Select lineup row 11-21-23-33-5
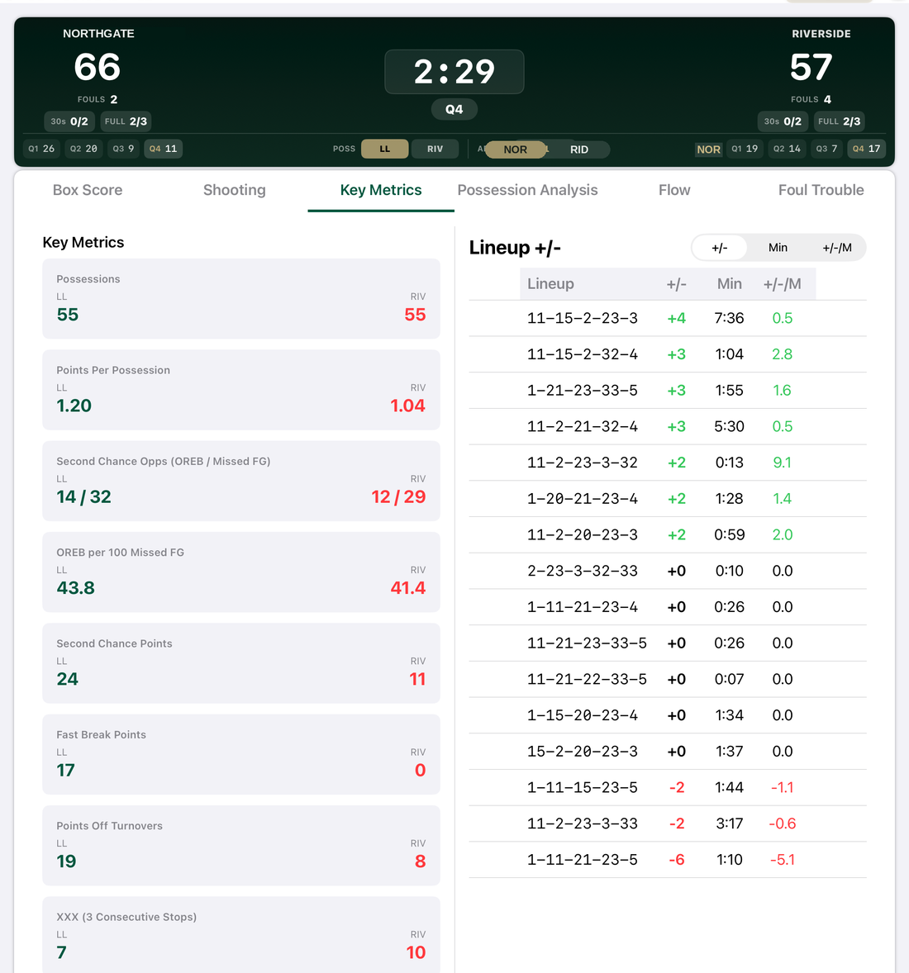The width and height of the screenshot is (909, 973). click(x=668, y=643)
